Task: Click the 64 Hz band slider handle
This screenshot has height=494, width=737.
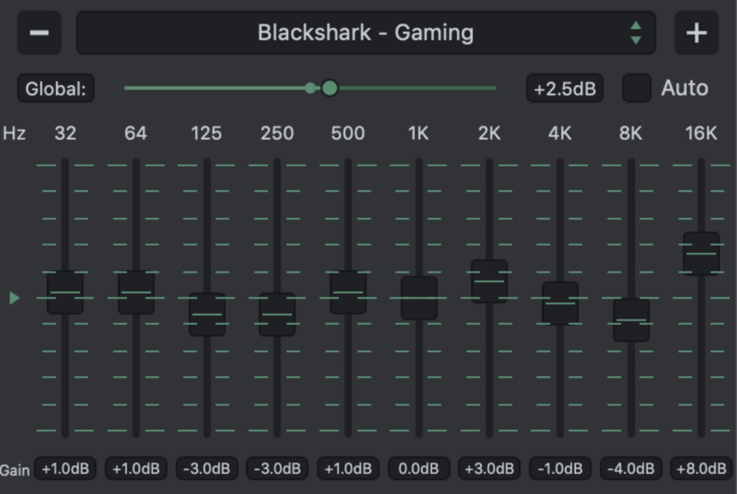Action: click(136, 292)
